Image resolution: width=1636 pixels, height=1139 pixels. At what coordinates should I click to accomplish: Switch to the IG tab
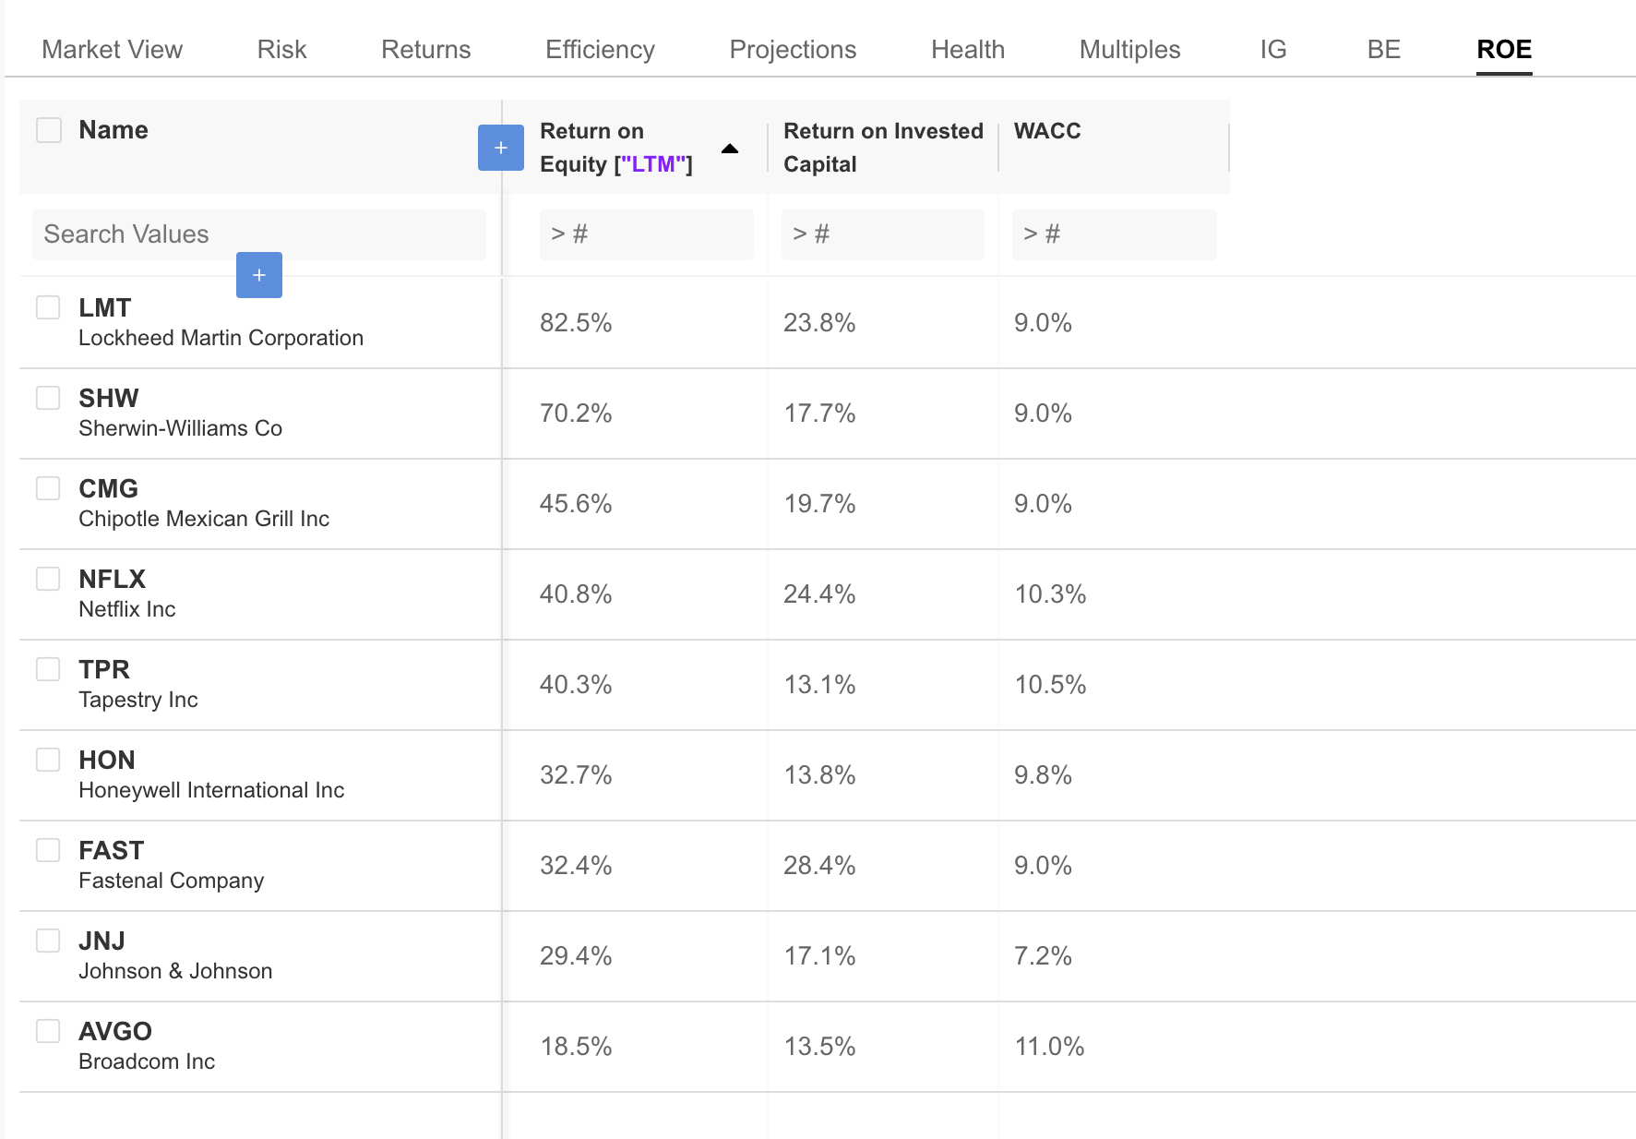click(1273, 50)
